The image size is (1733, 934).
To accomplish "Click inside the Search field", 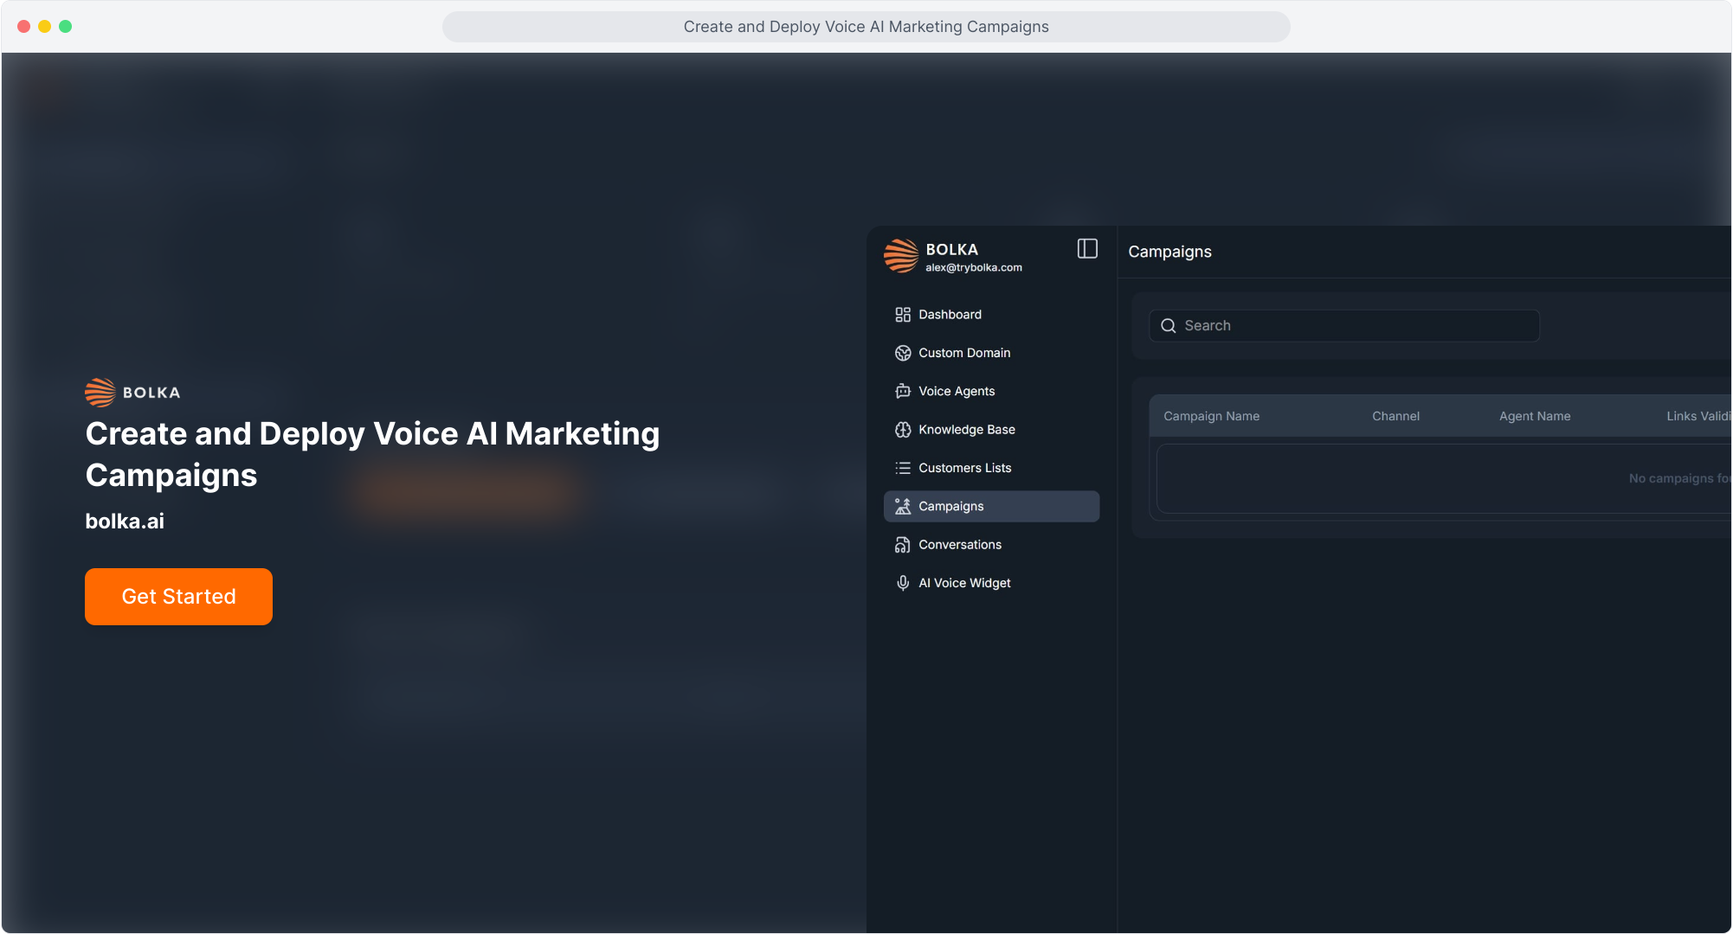I will [1342, 326].
